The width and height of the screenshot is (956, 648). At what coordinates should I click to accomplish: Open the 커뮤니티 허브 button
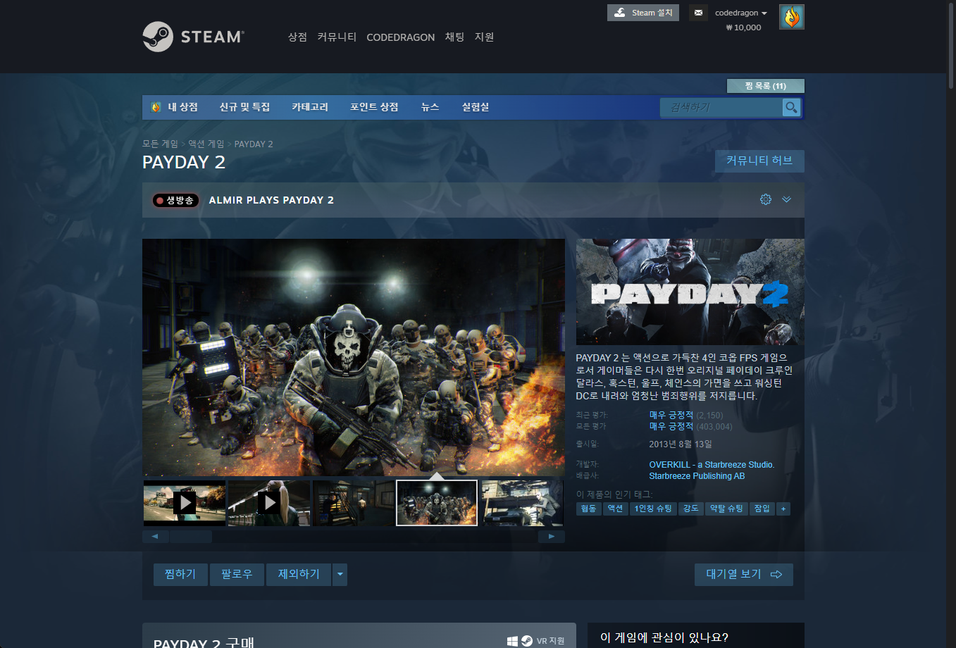tap(759, 161)
